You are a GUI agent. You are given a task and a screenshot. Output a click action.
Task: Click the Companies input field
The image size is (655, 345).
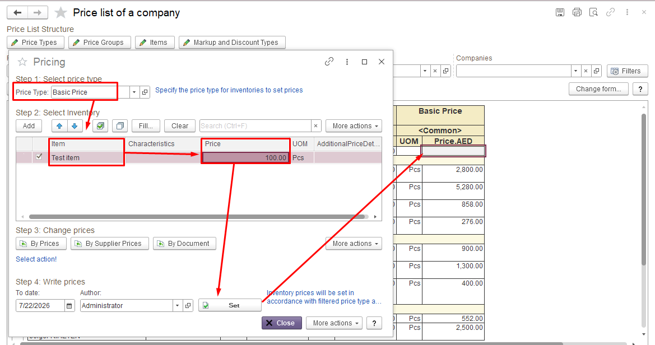pos(513,71)
